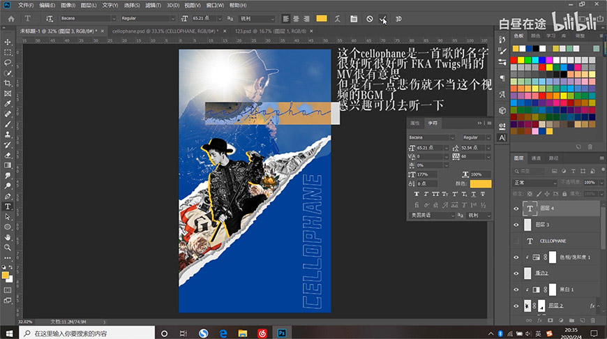The image size is (607, 339).
Task: Click yellow text color swatch in options bar
Action: pos(322,19)
